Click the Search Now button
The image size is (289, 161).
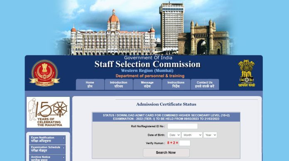click(x=166, y=153)
